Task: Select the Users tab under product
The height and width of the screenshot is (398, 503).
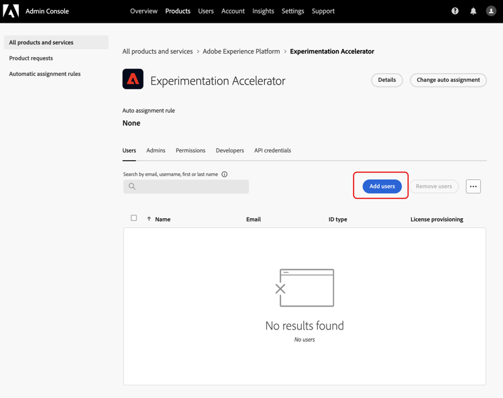Action: 129,150
